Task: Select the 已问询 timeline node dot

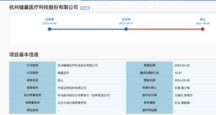Action: coord(126,29)
